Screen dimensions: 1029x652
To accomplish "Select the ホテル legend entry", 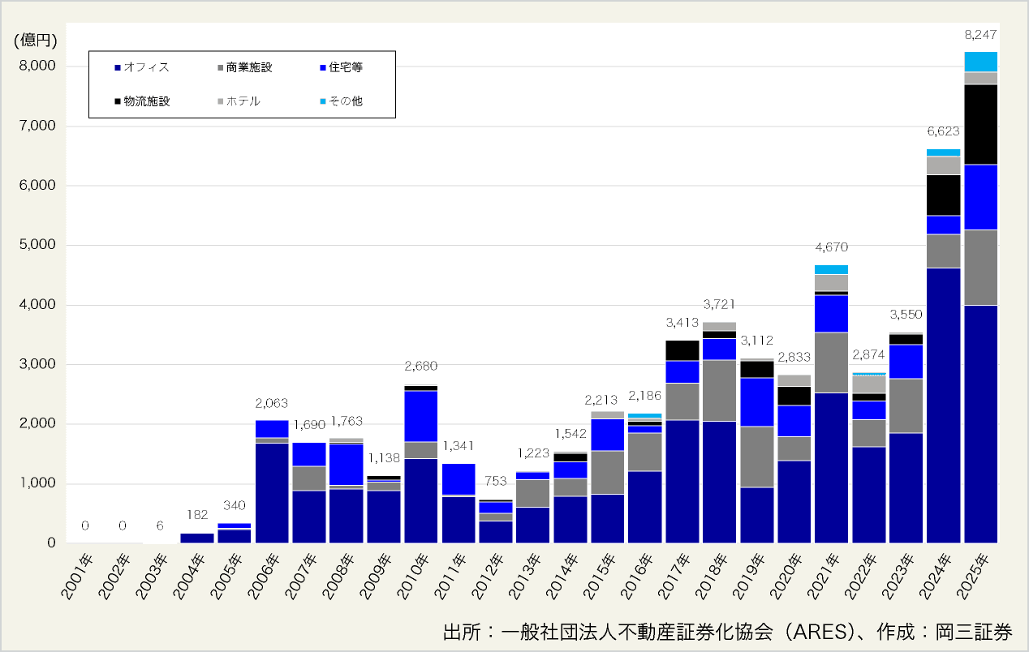I will (x=243, y=102).
